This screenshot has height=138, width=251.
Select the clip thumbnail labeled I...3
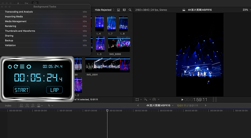100,44
